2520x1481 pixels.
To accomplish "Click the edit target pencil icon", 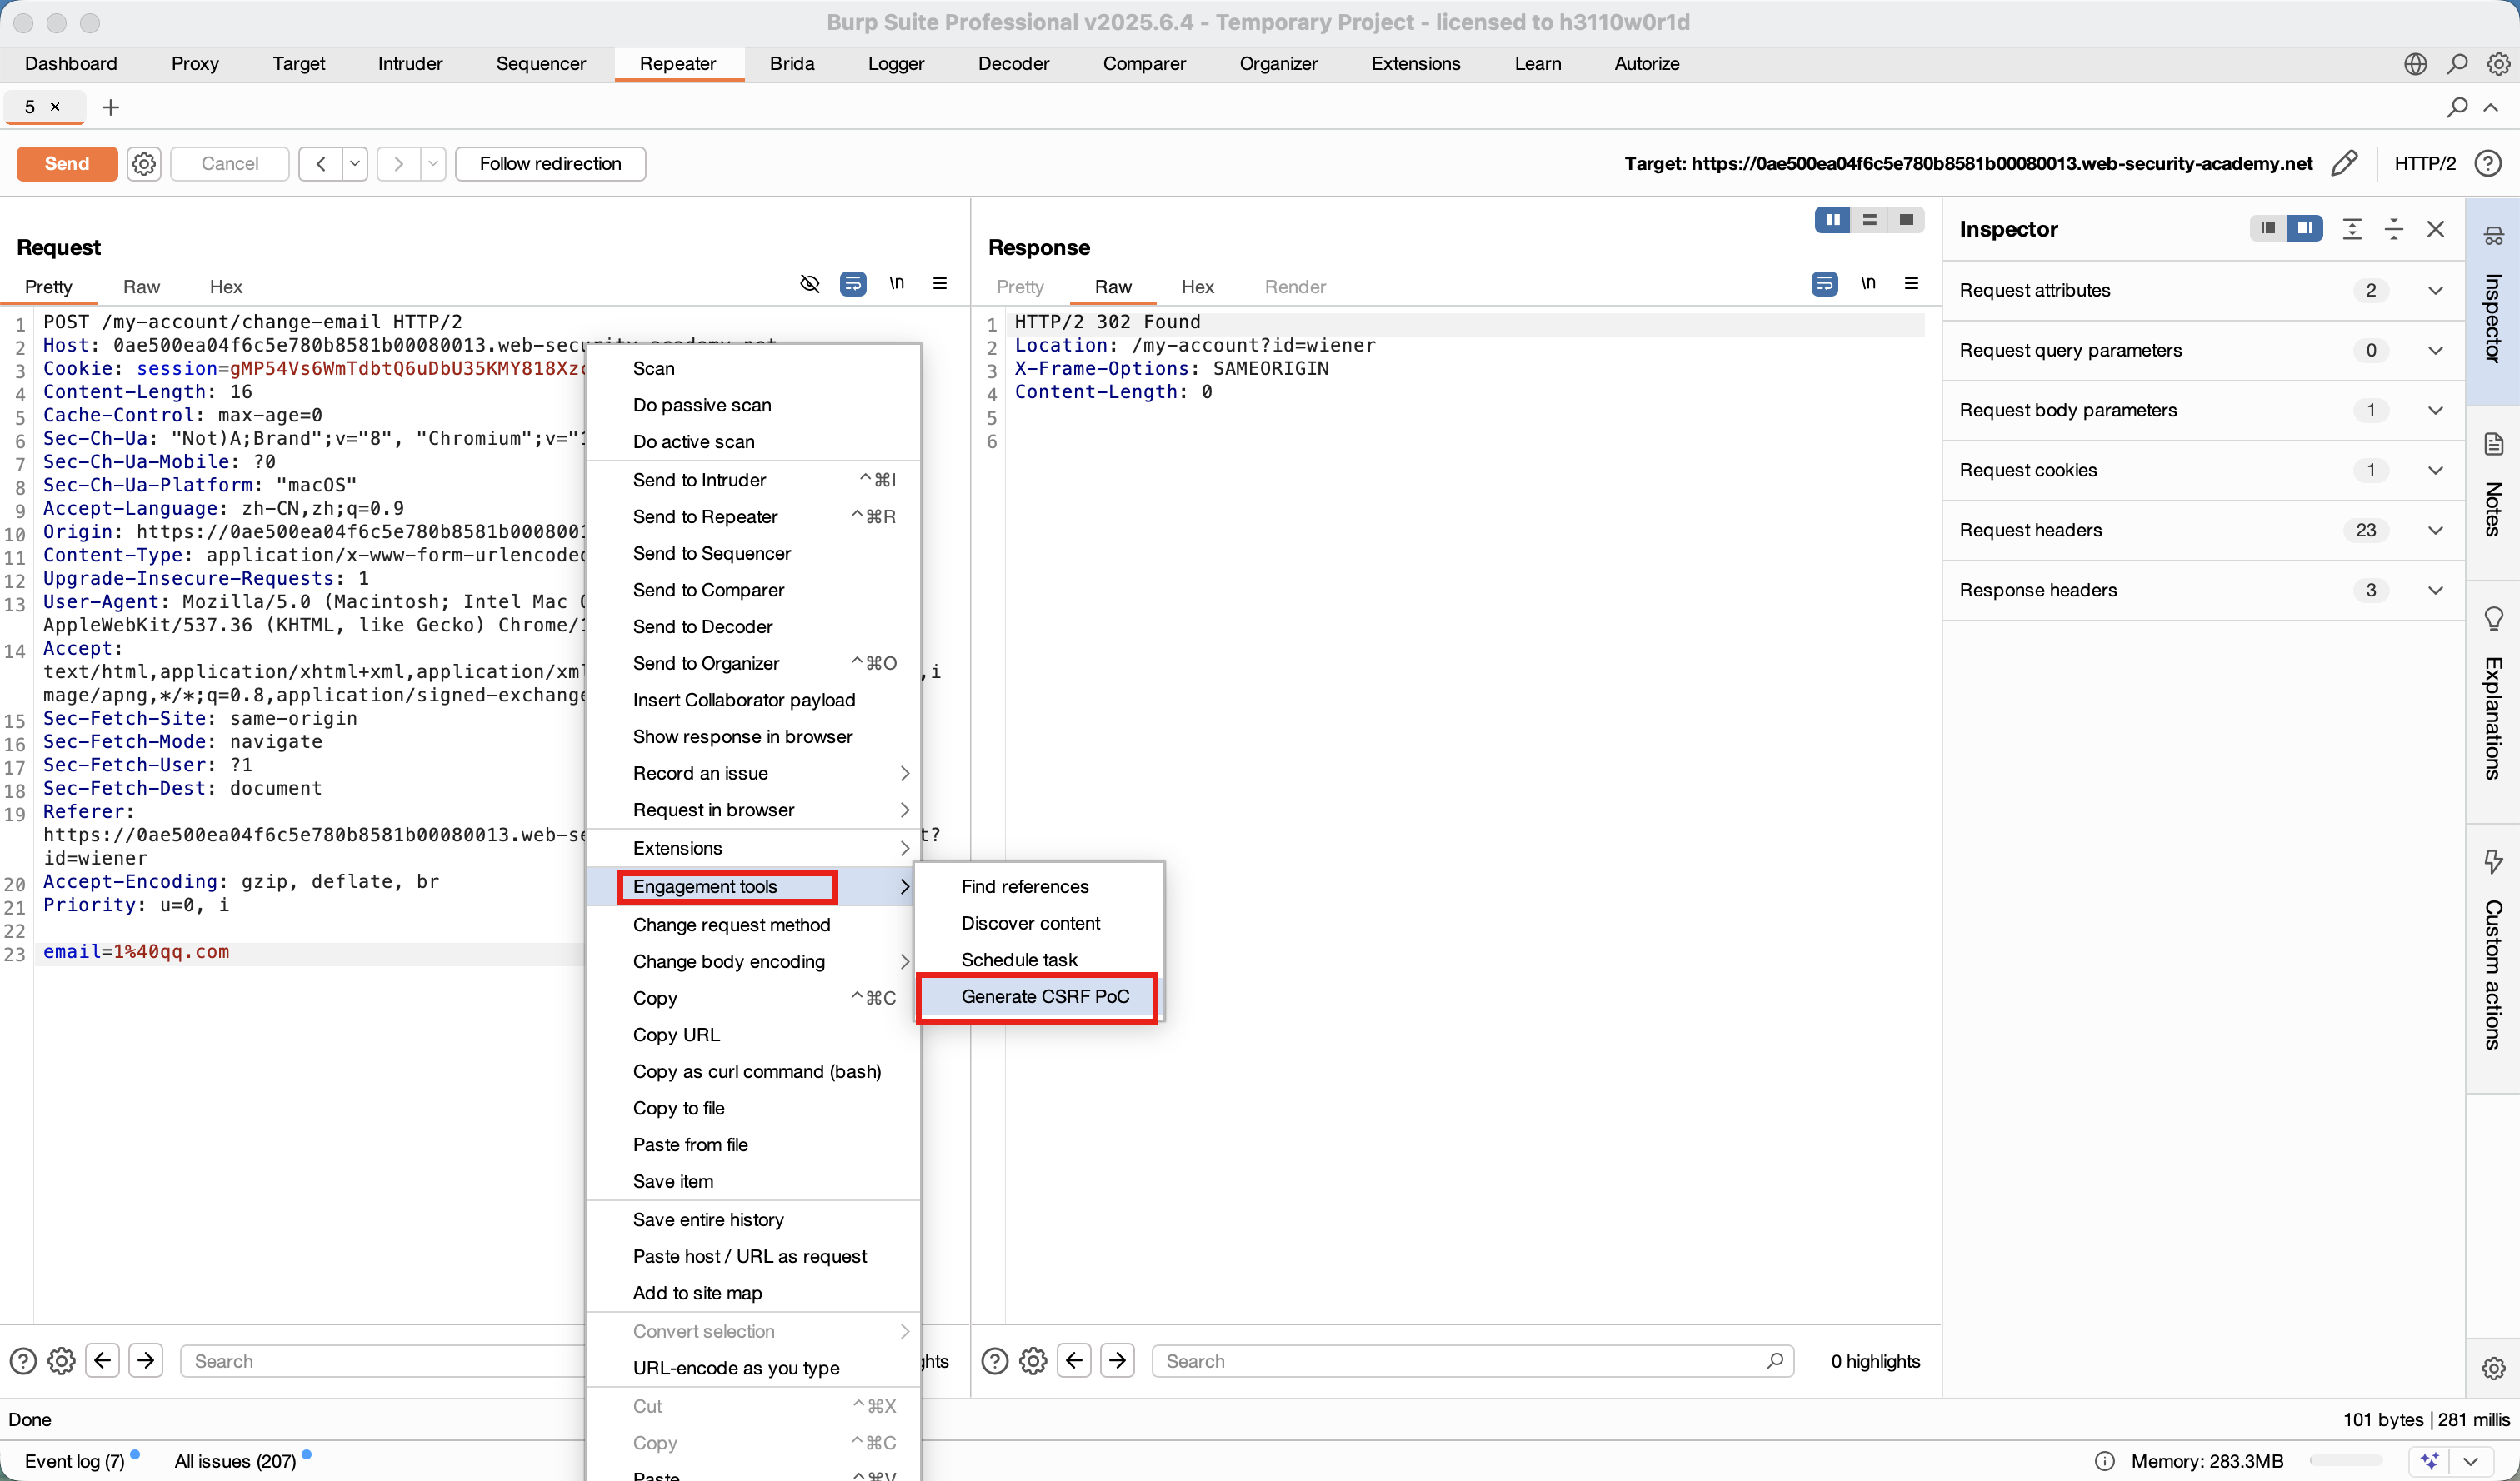I will [2344, 163].
